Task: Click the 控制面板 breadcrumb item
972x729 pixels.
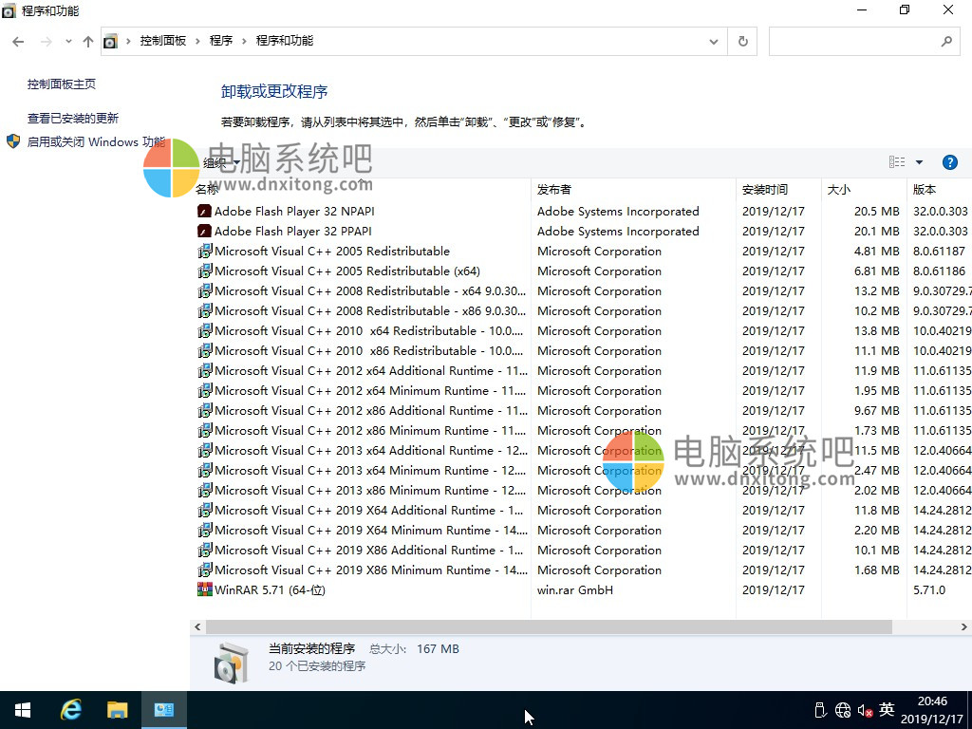Action: pyautogui.click(x=163, y=41)
